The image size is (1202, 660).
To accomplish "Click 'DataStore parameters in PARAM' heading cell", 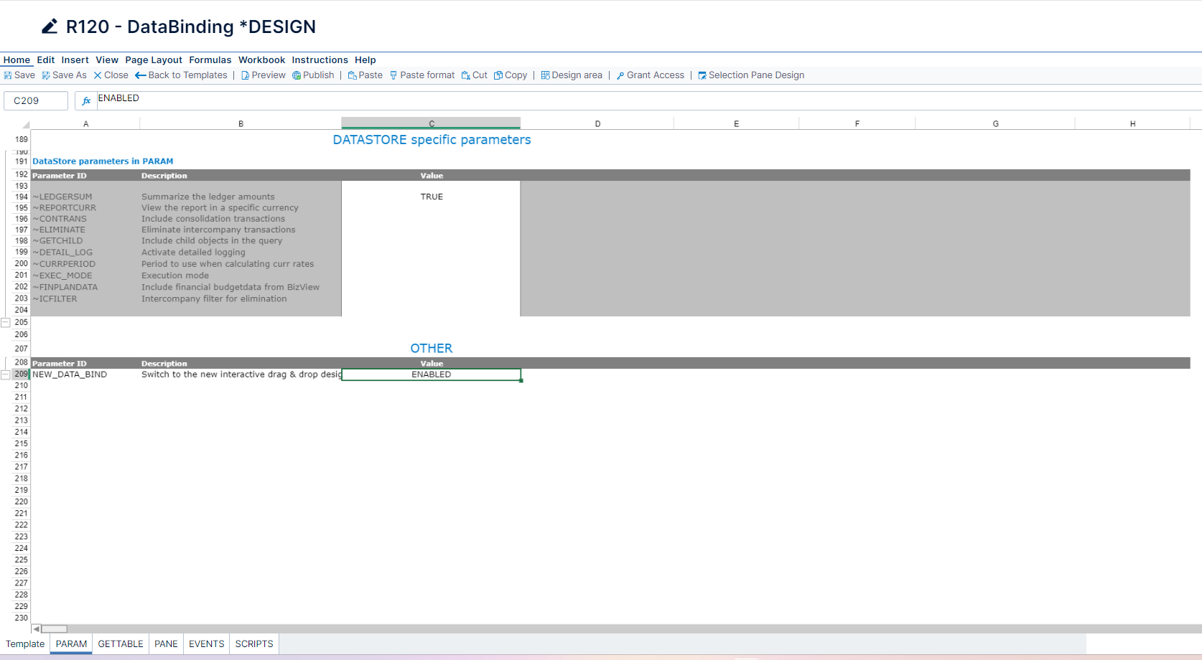I will tap(103, 161).
